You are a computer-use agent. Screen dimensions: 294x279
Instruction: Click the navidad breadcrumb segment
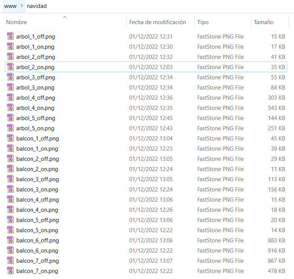[x=37, y=6]
